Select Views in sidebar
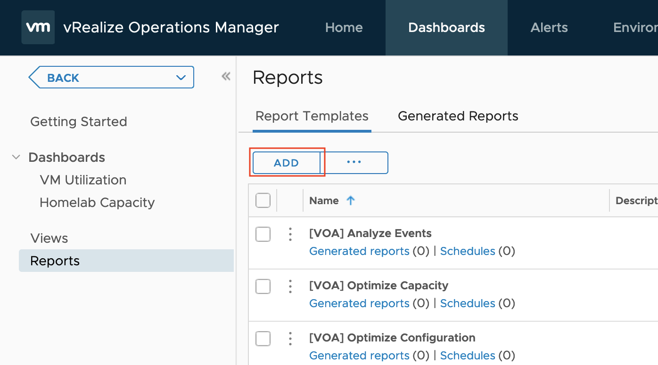The width and height of the screenshot is (658, 365). click(x=49, y=238)
